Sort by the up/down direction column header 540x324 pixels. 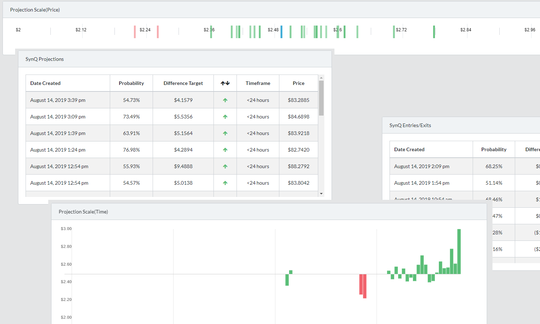pyautogui.click(x=225, y=83)
